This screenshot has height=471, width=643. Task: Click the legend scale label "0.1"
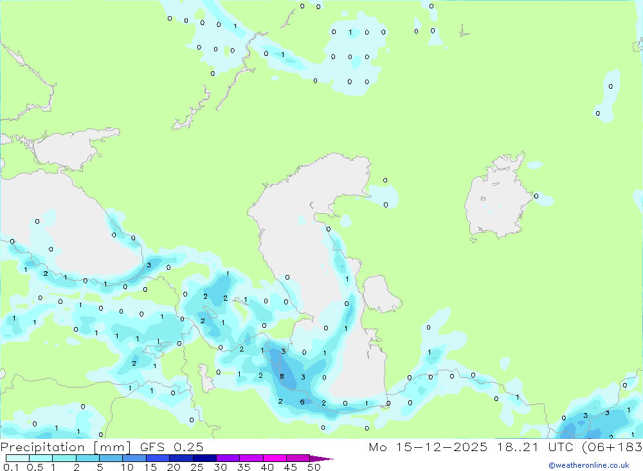(x=11, y=467)
